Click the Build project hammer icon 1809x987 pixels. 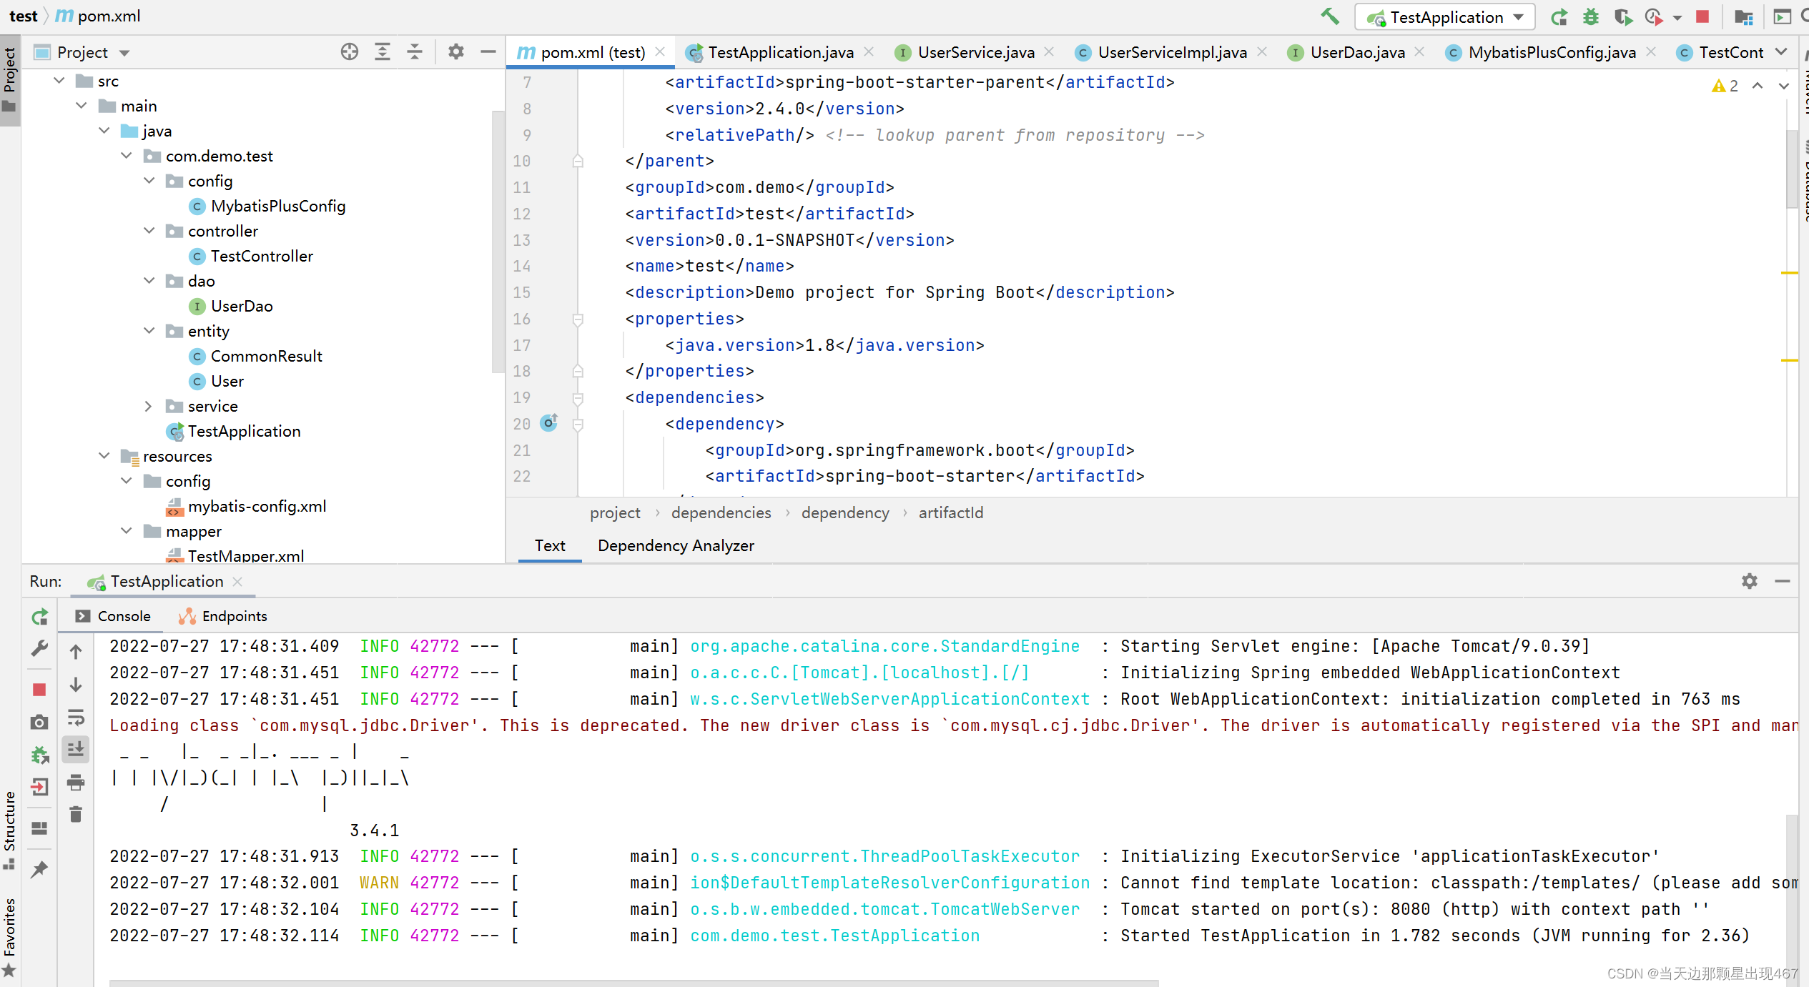tap(1330, 16)
